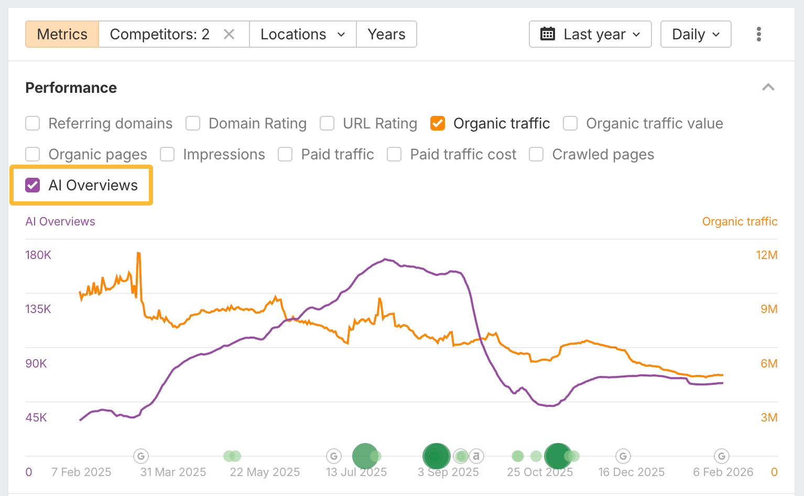Click the Google update marker near 31 Mar 2025
This screenshot has height=496, width=804.
pyautogui.click(x=141, y=456)
